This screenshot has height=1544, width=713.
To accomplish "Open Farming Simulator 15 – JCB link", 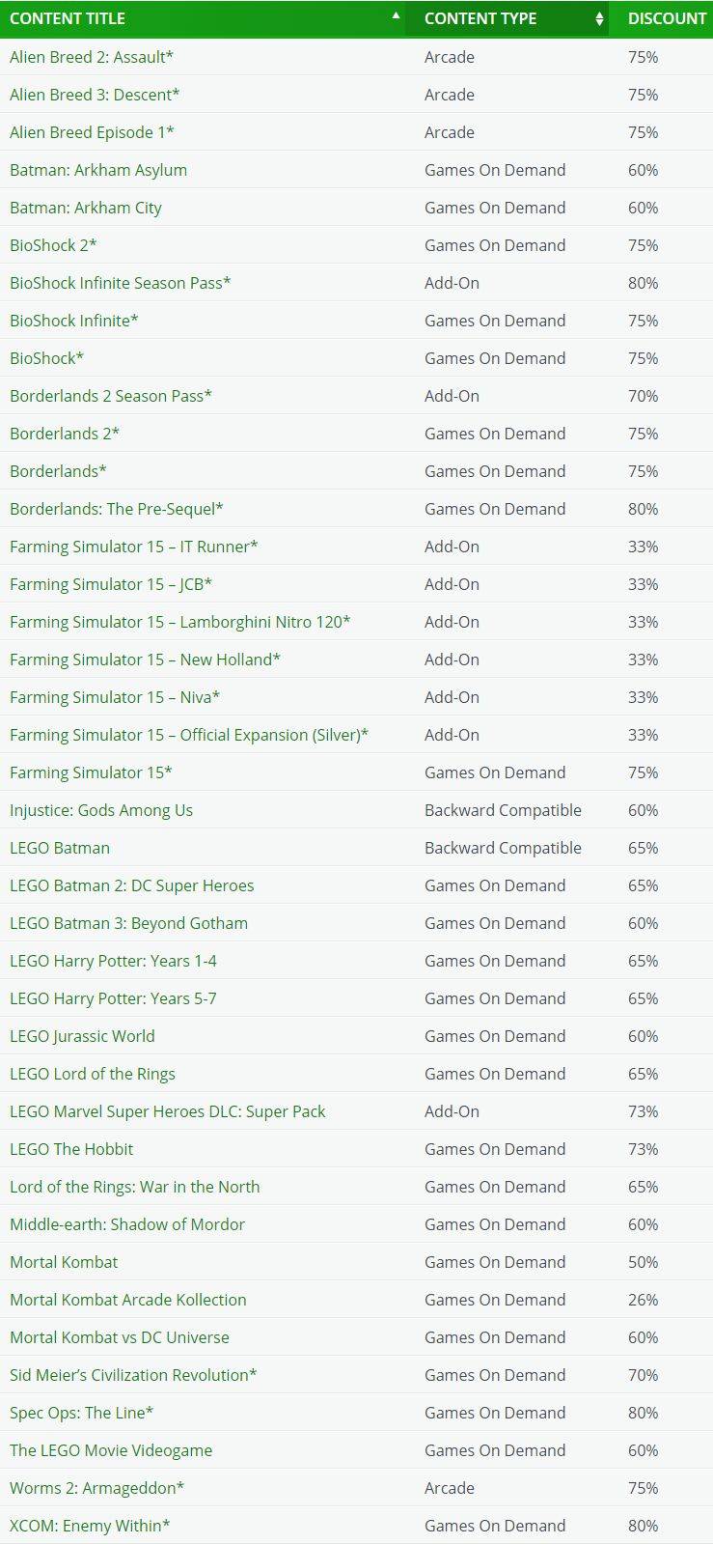I will click(x=111, y=584).
